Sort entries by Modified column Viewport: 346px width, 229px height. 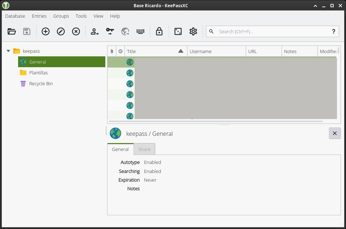328,51
